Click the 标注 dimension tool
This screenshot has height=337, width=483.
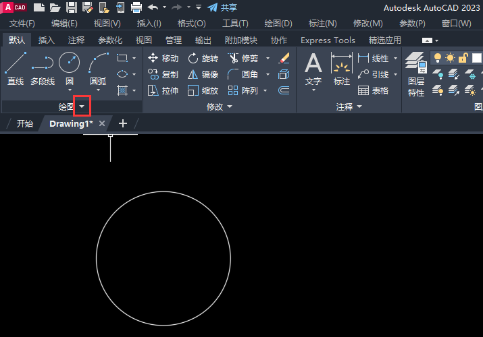pyautogui.click(x=342, y=69)
